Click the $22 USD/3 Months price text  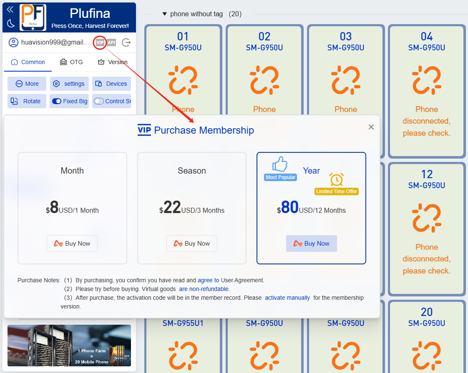pos(192,208)
